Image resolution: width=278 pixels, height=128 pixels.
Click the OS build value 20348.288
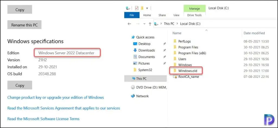(47, 74)
